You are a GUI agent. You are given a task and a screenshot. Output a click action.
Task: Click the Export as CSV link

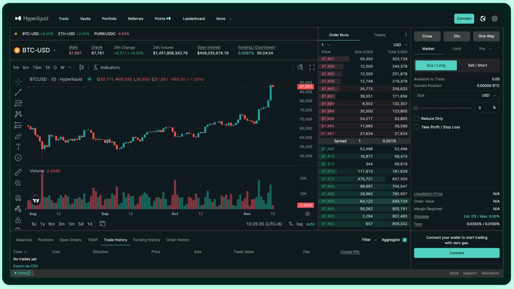tap(26, 266)
